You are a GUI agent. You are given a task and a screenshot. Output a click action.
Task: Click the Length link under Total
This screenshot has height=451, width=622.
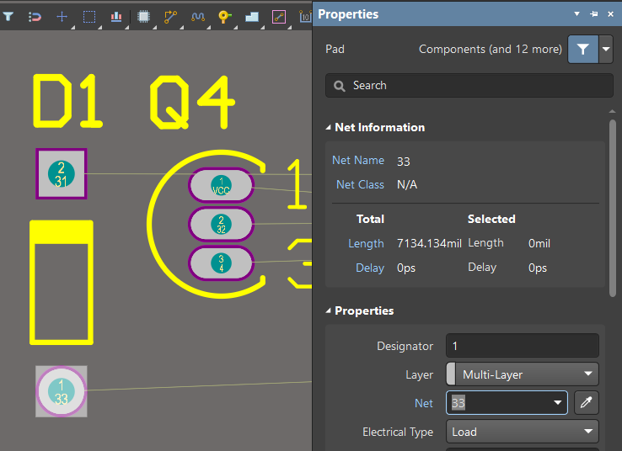[x=366, y=243]
